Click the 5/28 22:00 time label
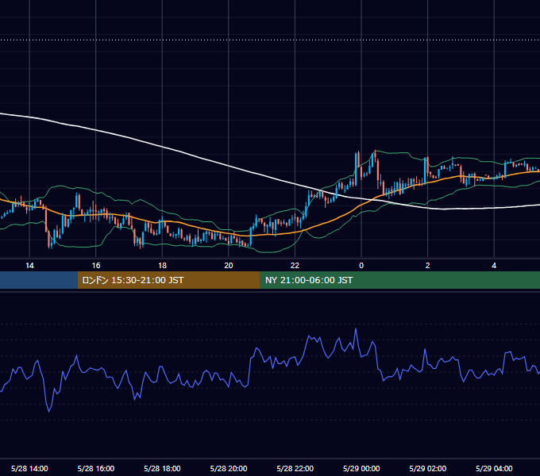Screen dimensions: 540x476 295,468
